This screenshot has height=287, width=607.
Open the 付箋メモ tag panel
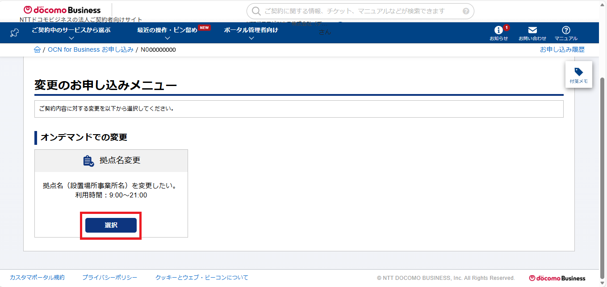pyautogui.click(x=578, y=75)
